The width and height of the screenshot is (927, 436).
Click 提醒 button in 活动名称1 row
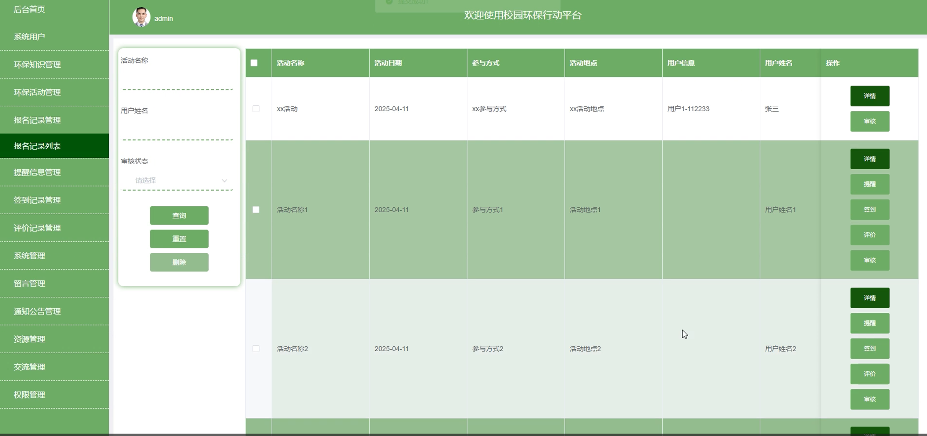[x=870, y=184]
